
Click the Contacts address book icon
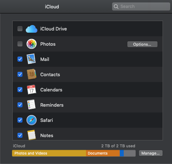point(32,74)
